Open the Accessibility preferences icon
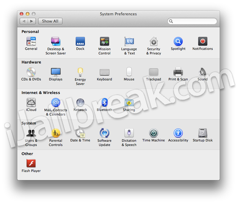Image resolution: width=237 pixels, height=204 pixels. pyautogui.click(x=178, y=133)
